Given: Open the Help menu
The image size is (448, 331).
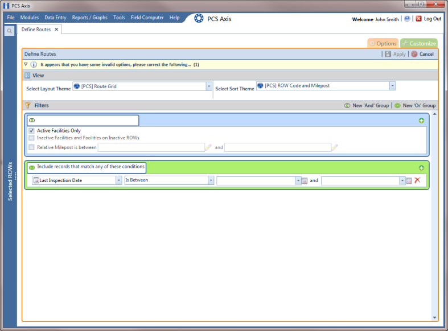Looking at the screenshot, I should [175, 18].
